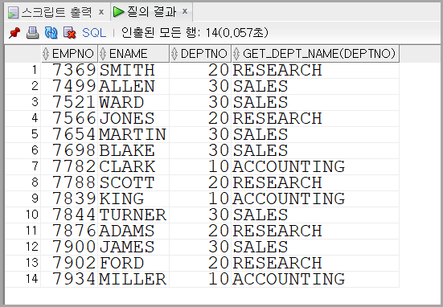Screen dimensions: 443x307
Task: Select the BLAKE name cell
Action: click(133, 150)
